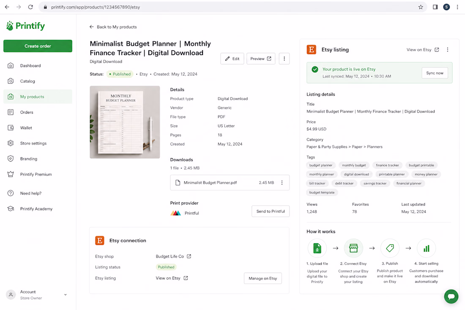Viewport: 465px width, 310px height.
Task: Go back to My products
Action: click(113, 27)
